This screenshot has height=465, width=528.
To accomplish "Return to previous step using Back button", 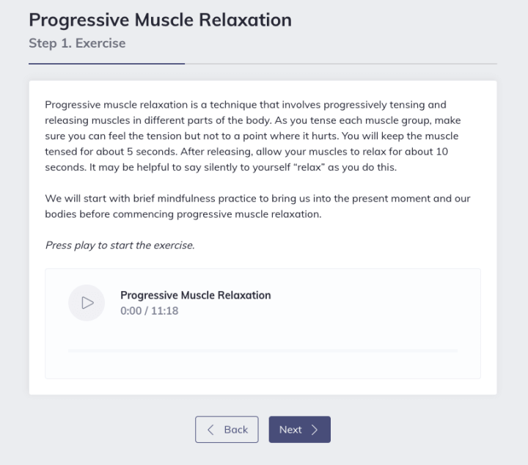I will 227,430.
